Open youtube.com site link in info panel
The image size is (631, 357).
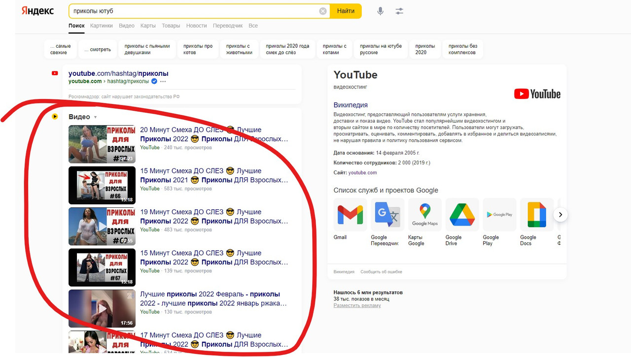(362, 173)
